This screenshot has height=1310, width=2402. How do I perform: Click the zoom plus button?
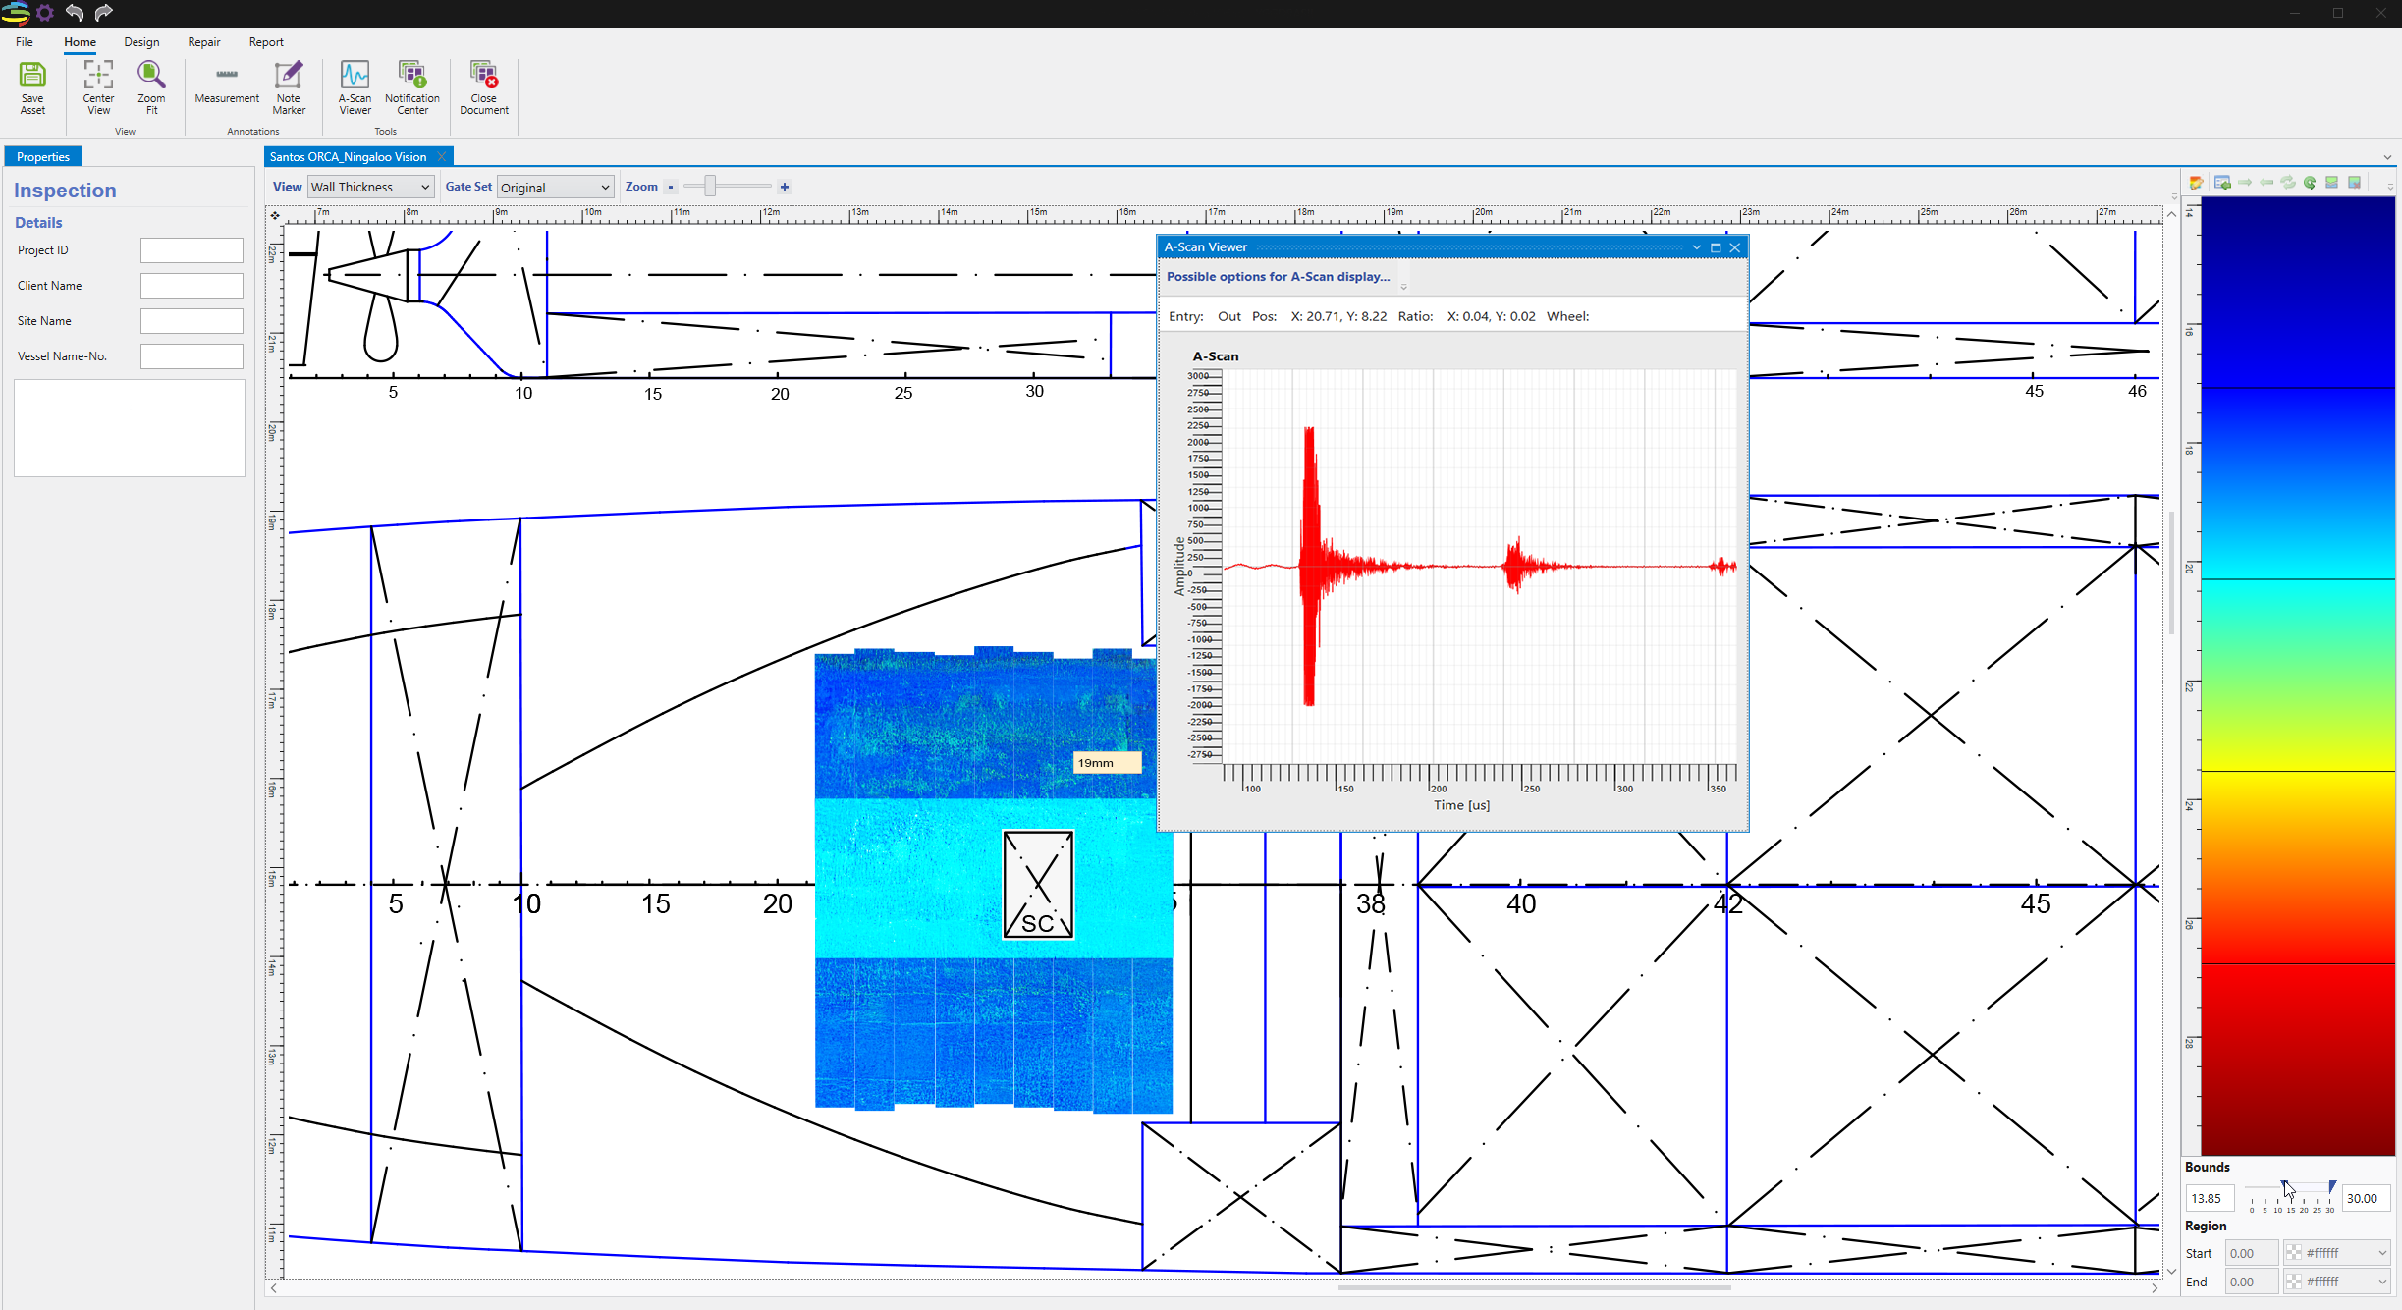coord(785,187)
